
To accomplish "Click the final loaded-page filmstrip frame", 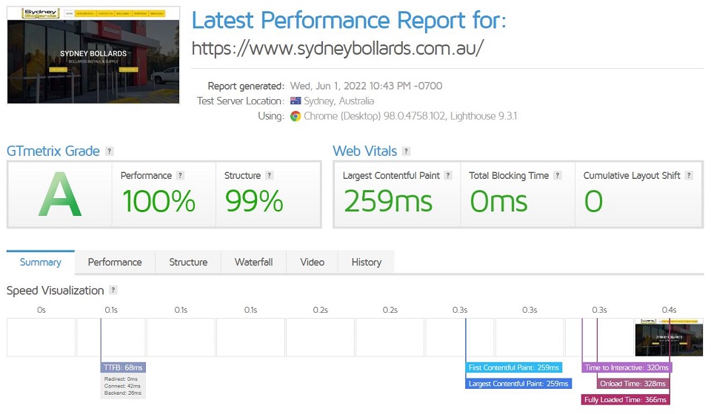I will tap(670, 338).
